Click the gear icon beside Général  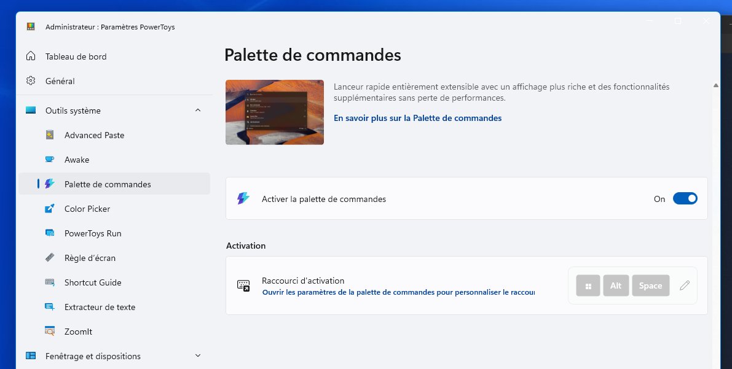pos(31,80)
